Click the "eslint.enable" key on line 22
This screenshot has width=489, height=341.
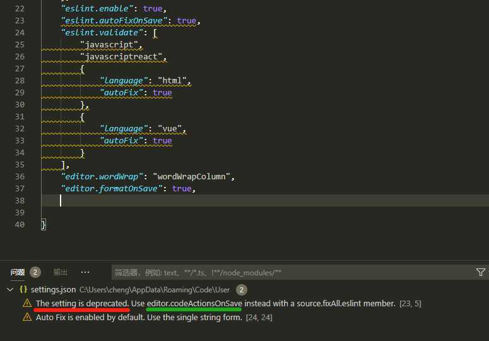tap(97, 8)
